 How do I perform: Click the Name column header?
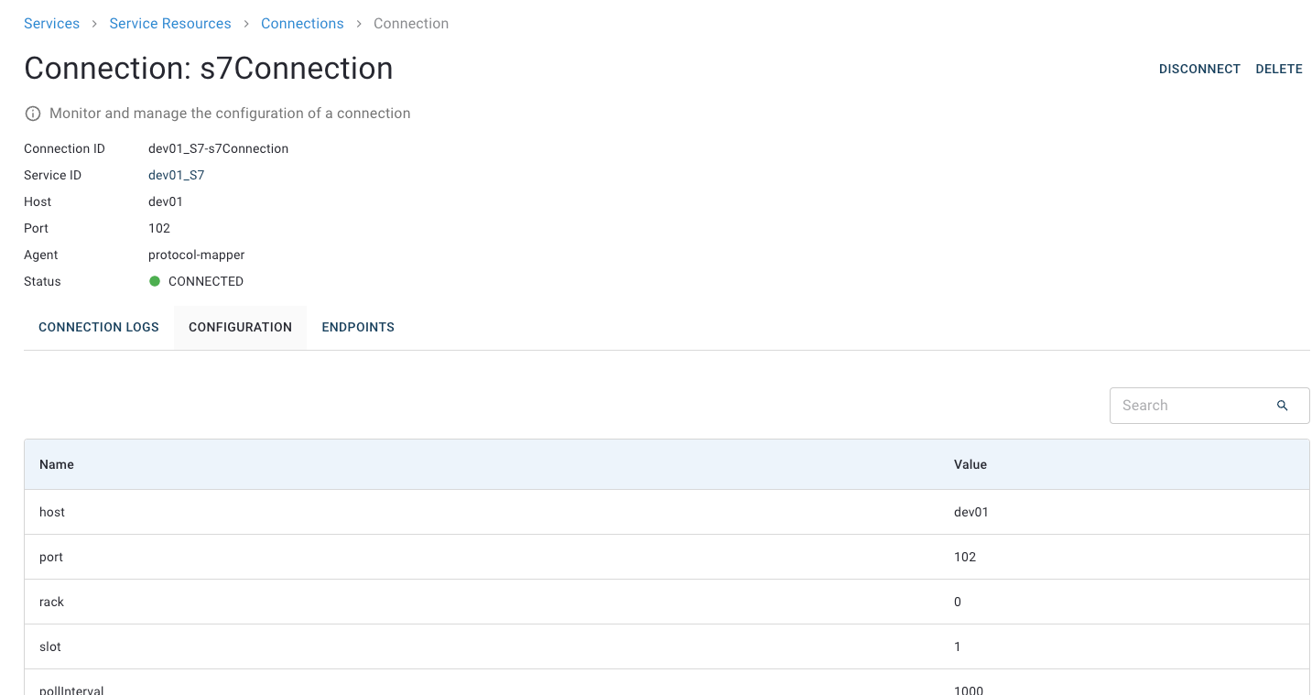(x=57, y=464)
